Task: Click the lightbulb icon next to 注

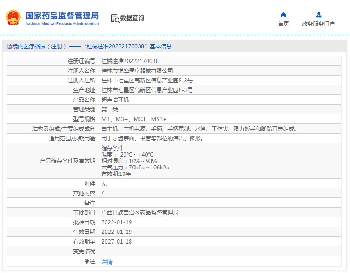Action: click(x=87, y=261)
